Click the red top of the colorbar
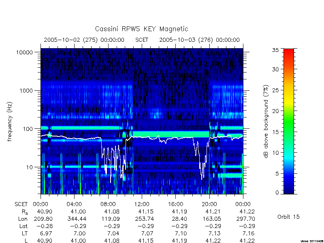The height and width of the screenshot is (243, 324). click(289, 53)
